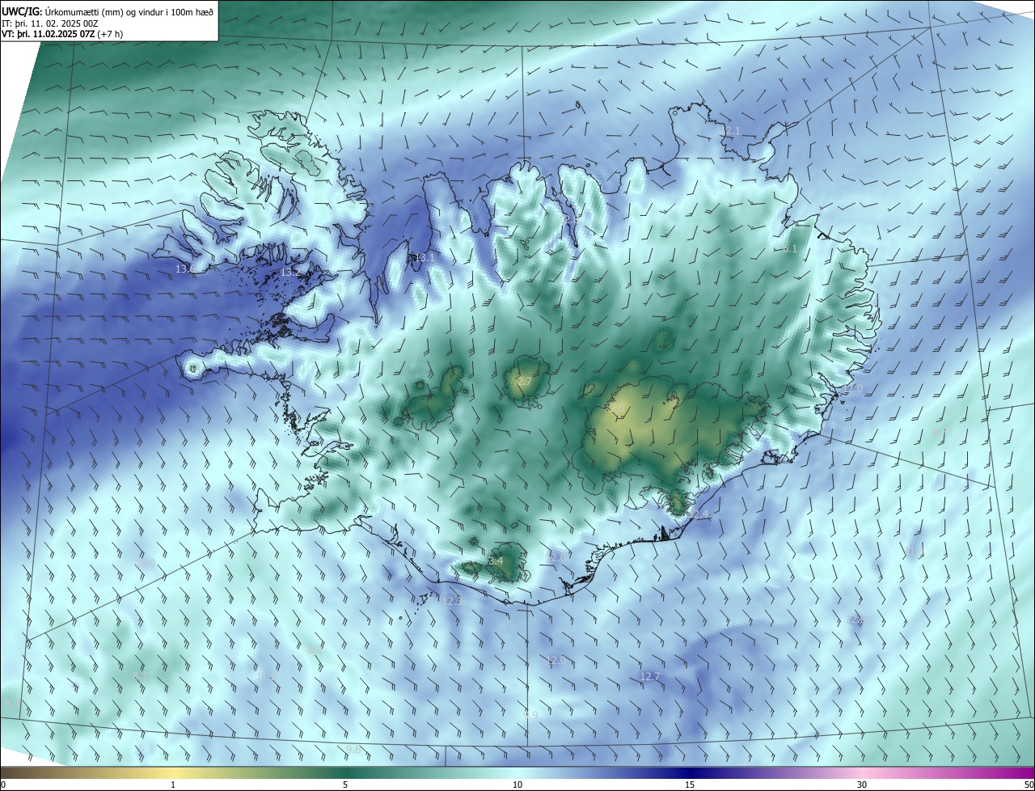The image size is (1035, 791).
Task: Click the '10' label on the color scale
Action: pos(517,785)
